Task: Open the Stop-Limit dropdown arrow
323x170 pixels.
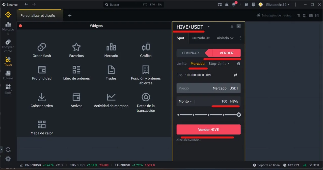Action: point(228,64)
